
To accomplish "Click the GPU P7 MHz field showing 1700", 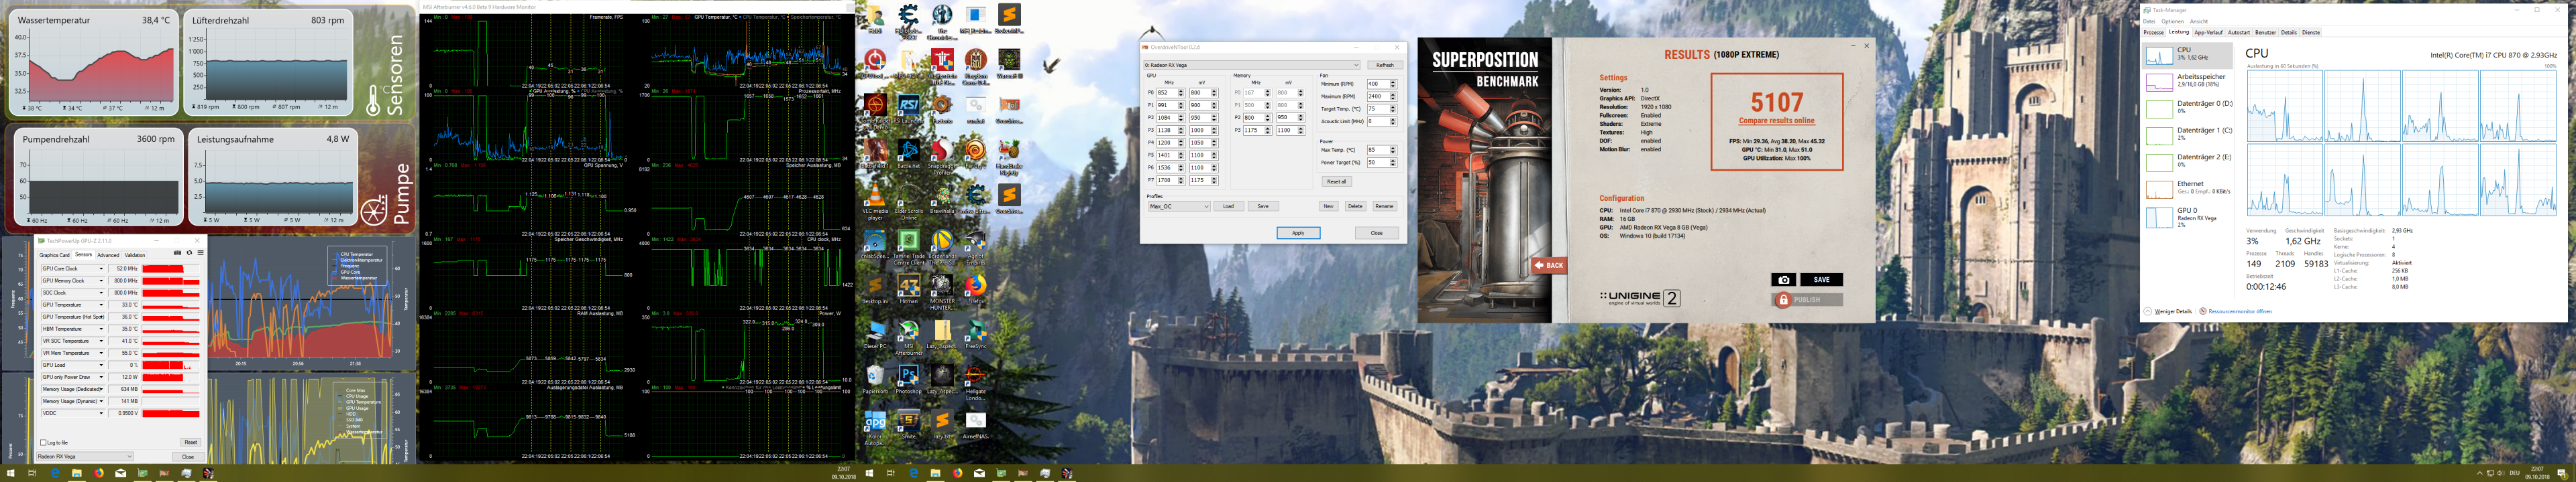I will 1171,181.
